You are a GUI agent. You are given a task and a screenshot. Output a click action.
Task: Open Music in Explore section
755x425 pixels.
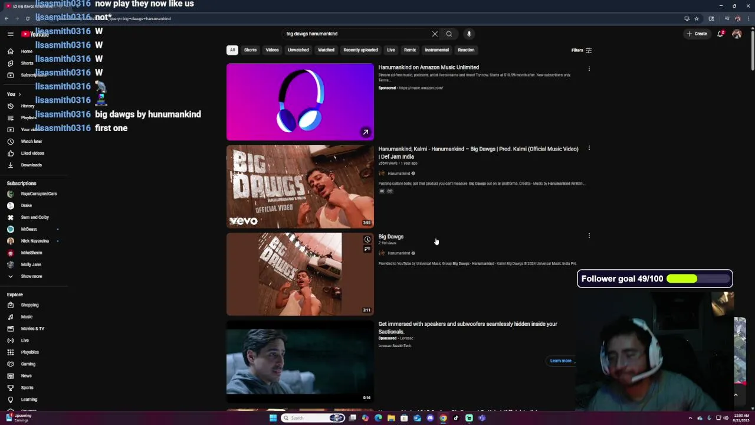coord(20,317)
